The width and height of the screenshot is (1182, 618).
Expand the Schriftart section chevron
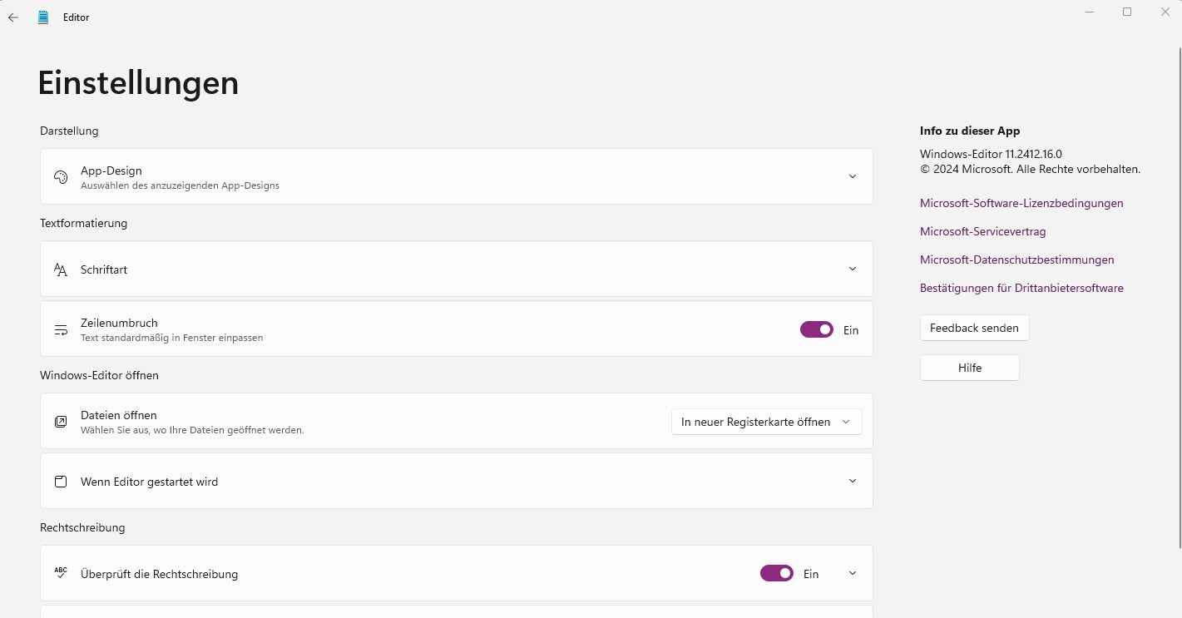[852, 269]
